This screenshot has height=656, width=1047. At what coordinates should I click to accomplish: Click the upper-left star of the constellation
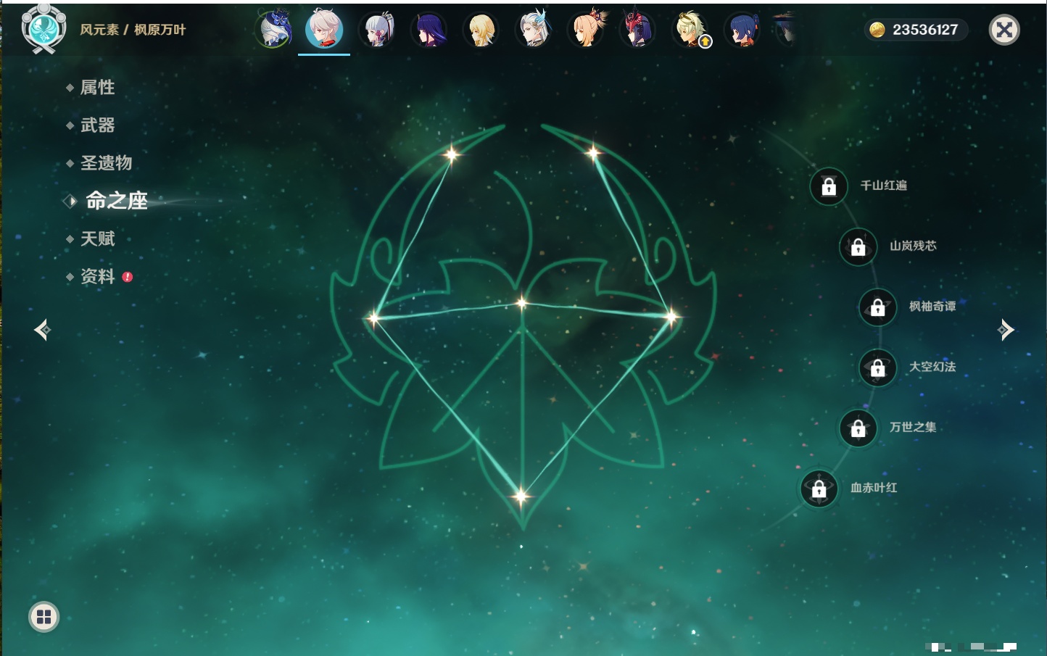[452, 154]
